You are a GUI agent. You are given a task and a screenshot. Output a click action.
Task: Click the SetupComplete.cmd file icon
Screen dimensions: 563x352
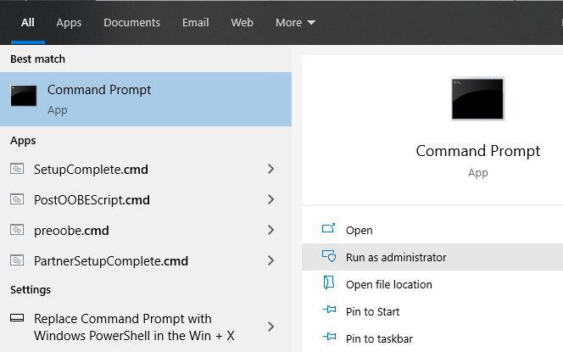pyautogui.click(x=17, y=170)
